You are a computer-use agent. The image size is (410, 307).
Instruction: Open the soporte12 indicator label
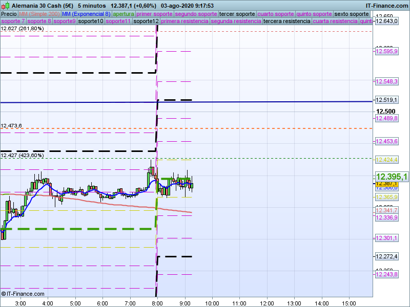pos(146,21)
